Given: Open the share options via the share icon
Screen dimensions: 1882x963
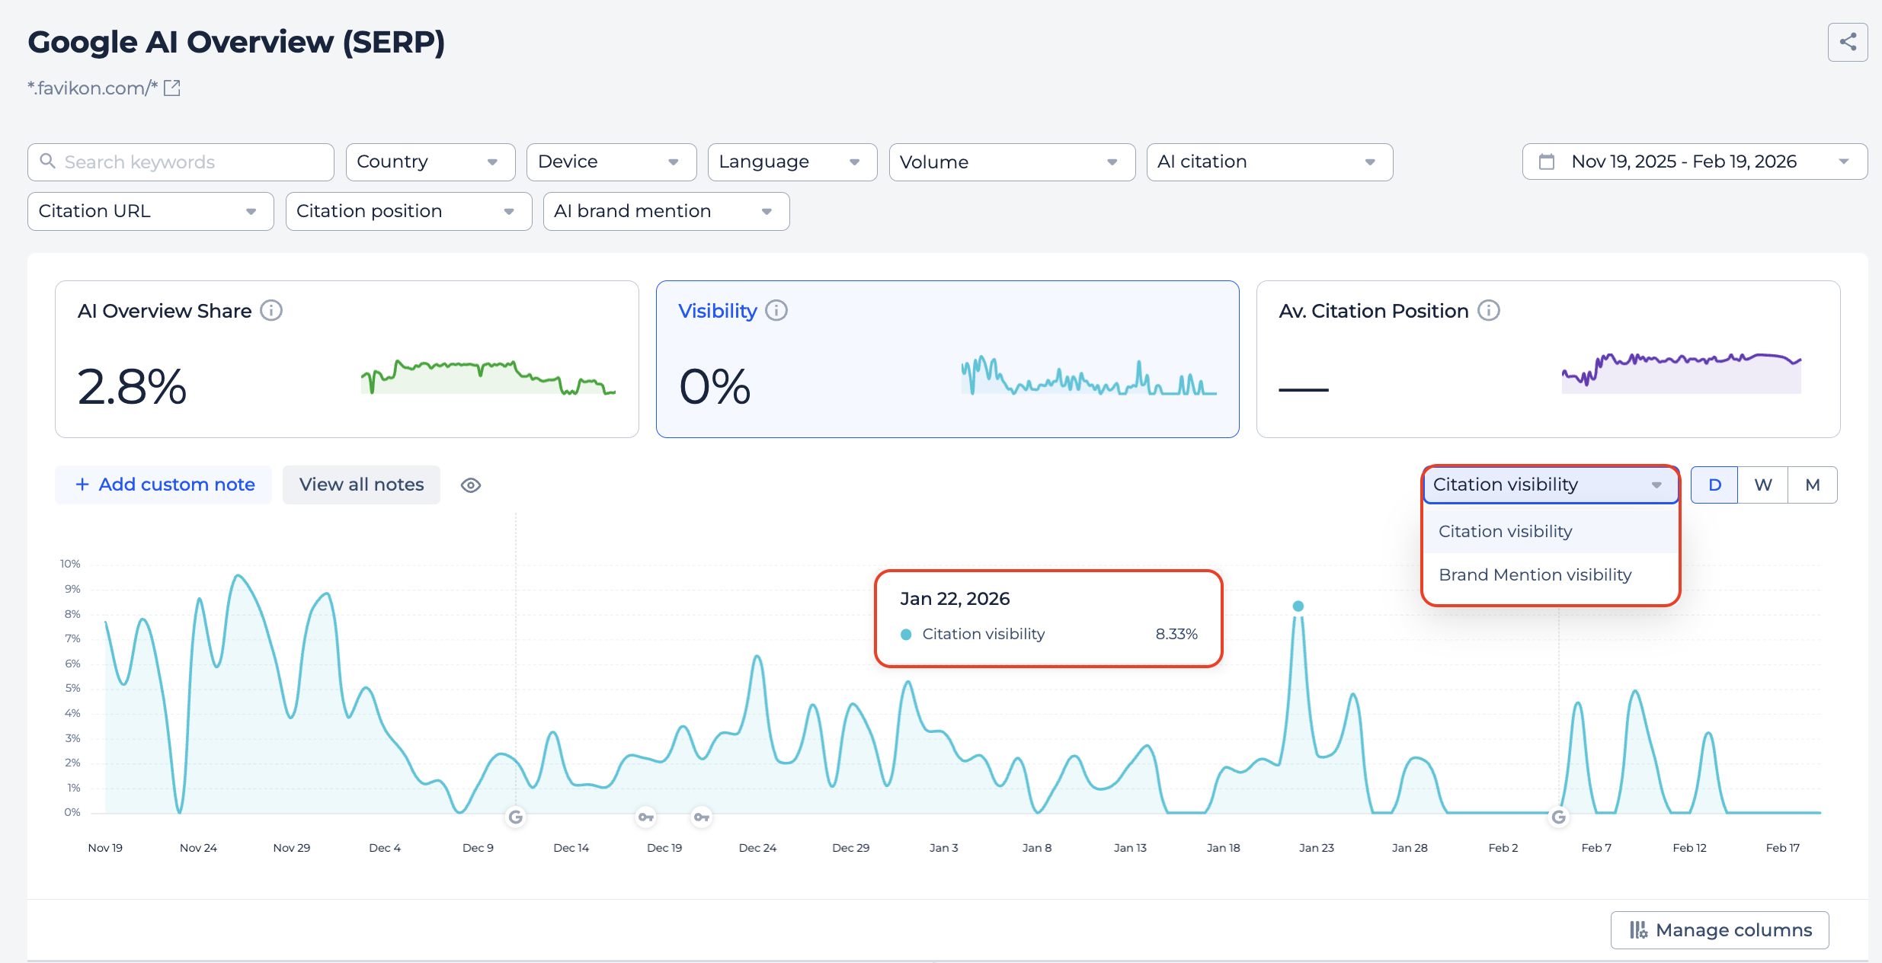Looking at the screenshot, I should click(x=1847, y=42).
